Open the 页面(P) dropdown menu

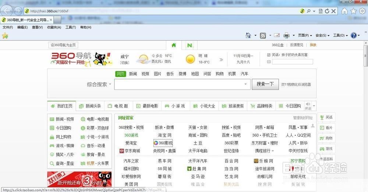(305, 35)
